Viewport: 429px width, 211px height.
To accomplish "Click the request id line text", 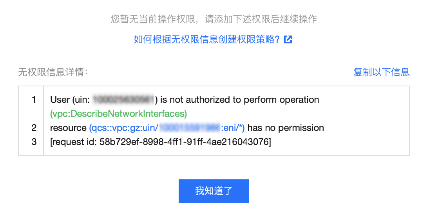I will pos(161,142).
